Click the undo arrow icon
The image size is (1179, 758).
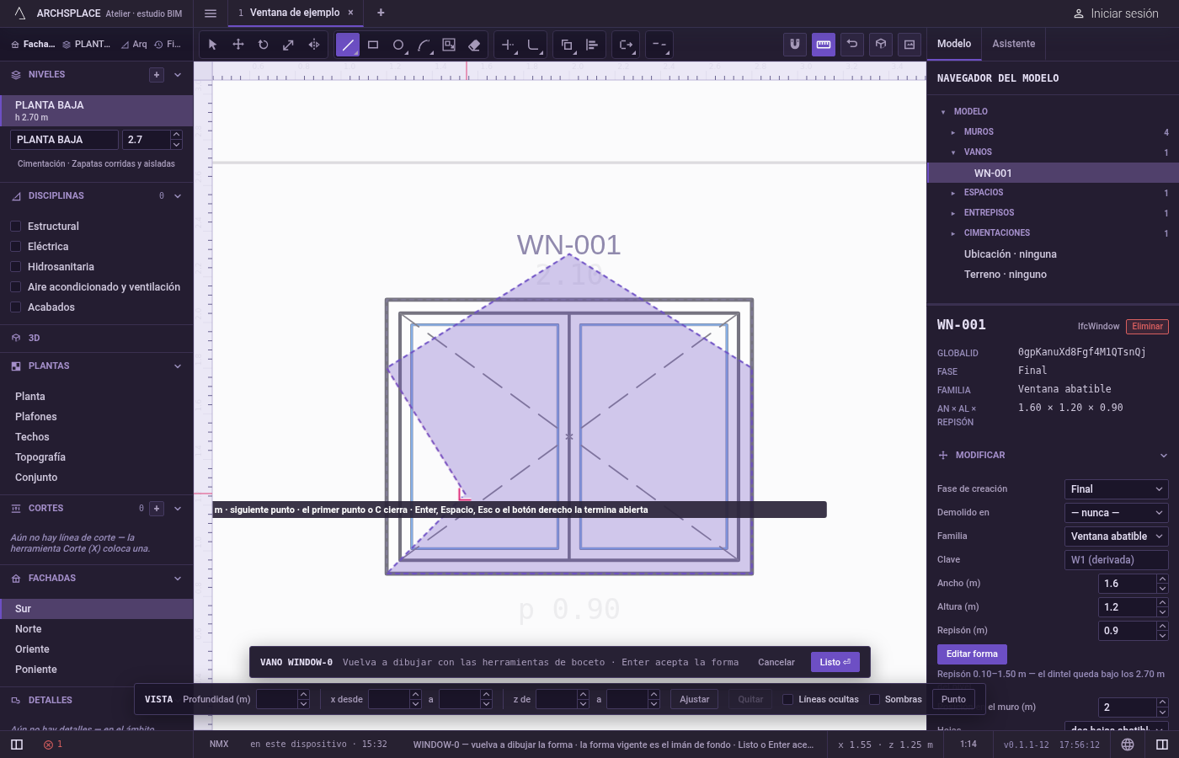[852, 44]
